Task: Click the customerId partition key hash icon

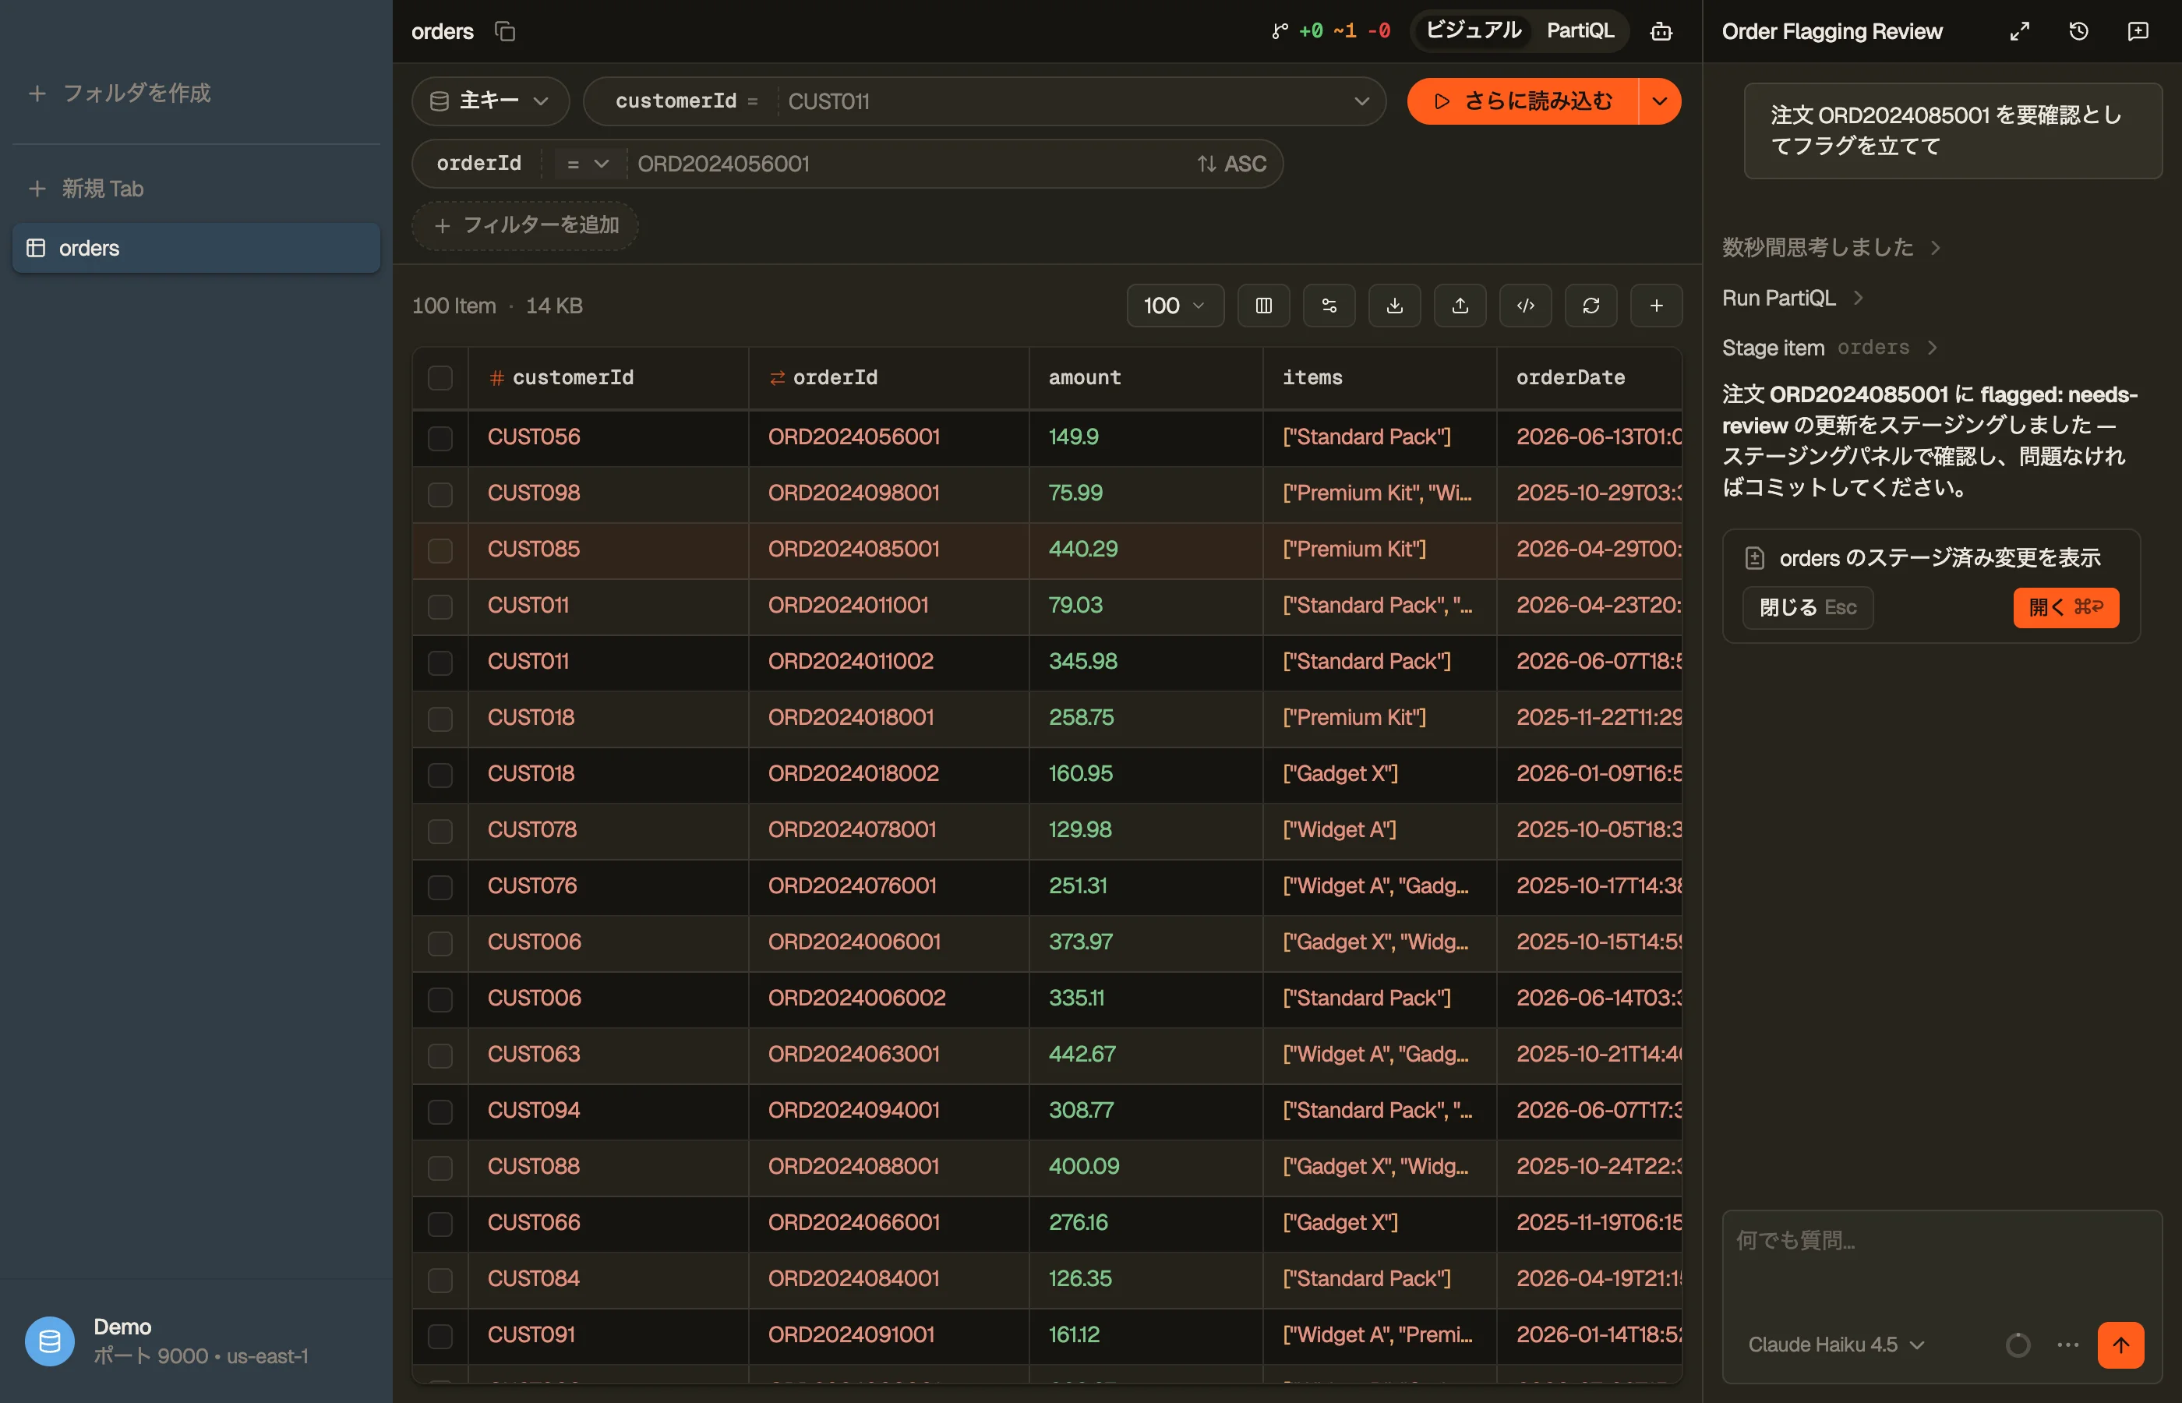Action: 496,378
